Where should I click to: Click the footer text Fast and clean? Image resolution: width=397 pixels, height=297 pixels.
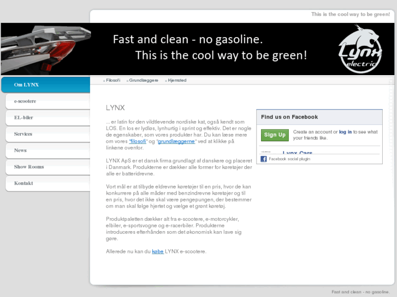coord(360,292)
